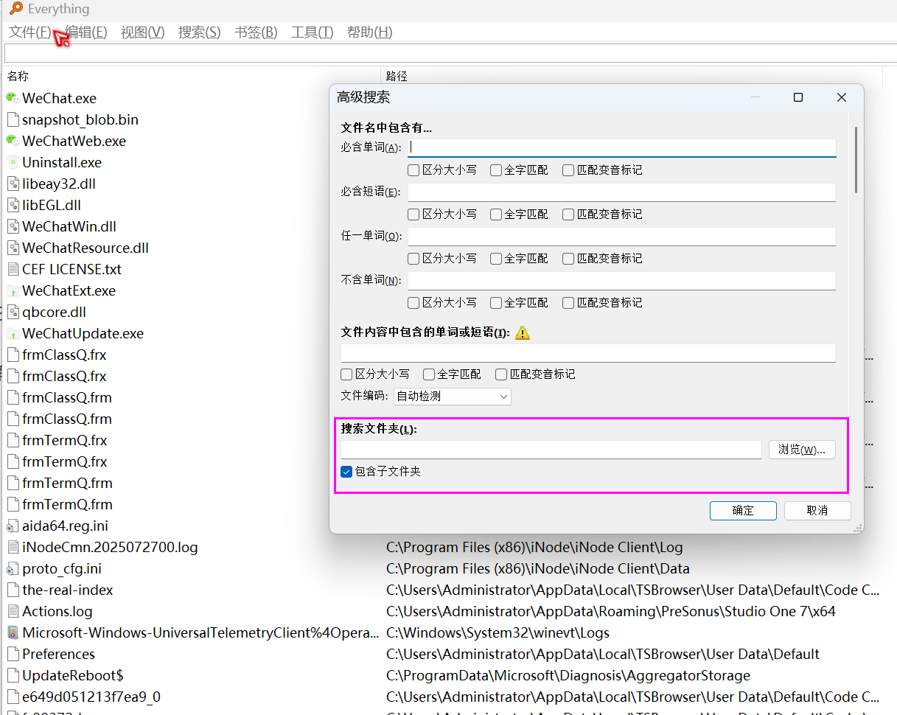
Task: Click the yellow warning icon beside 文件内容
Action: [x=523, y=332]
